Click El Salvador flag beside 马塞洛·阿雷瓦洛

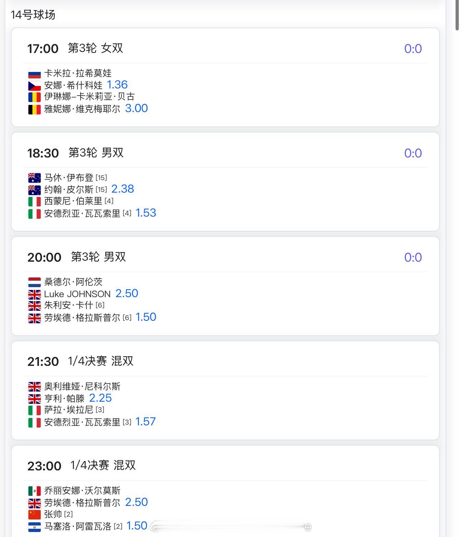(34, 527)
